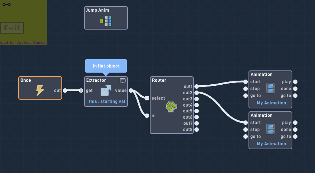This screenshot has width=315, height=173.
Task: Click the Exit button in game preview
Action: (x=12, y=28)
